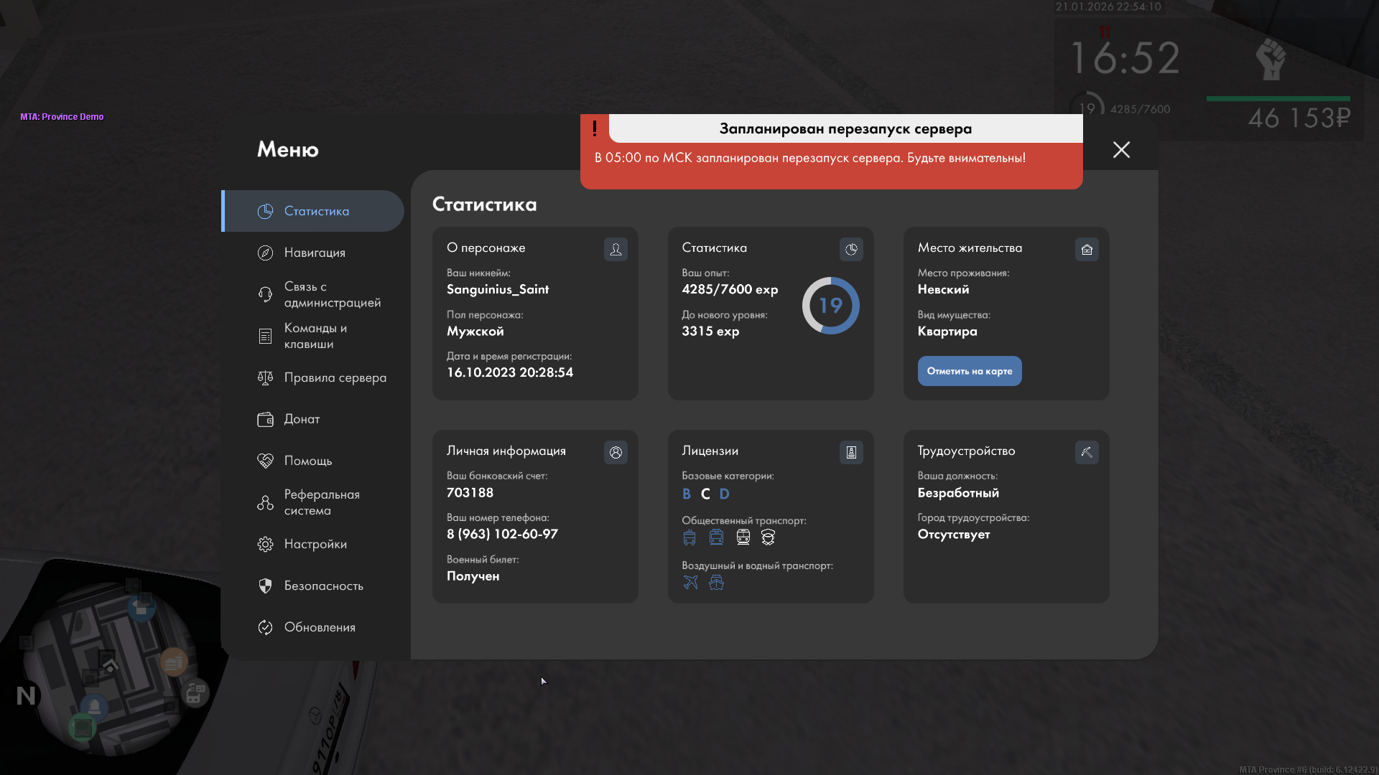This screenshot has width=1379, height=775.
Task: Switch to Обновления section
Action: point(320,627)
